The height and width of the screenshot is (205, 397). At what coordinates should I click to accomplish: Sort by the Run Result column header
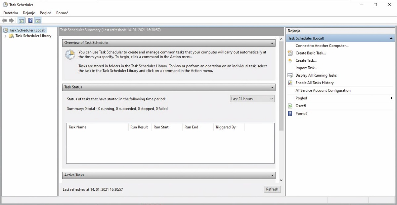pos(140,127)
